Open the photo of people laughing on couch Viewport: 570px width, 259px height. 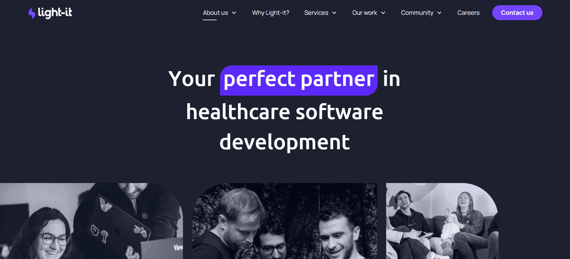[442, 221]
